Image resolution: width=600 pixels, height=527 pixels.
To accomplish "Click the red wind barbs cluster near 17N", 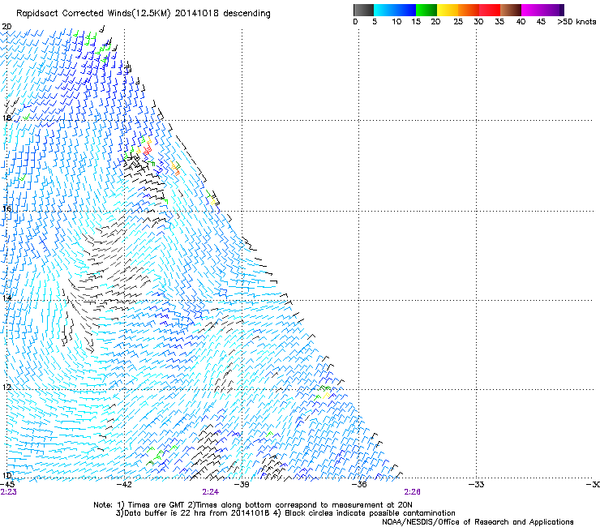I will 147,151.
